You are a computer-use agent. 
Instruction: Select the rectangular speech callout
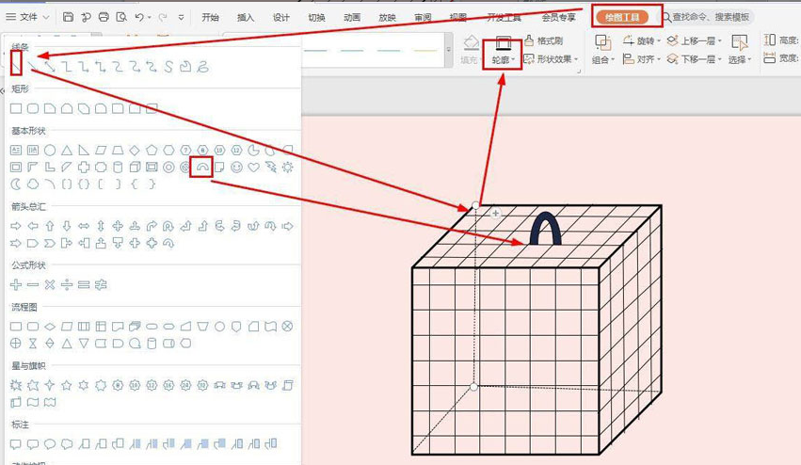(x=16, y=444)
